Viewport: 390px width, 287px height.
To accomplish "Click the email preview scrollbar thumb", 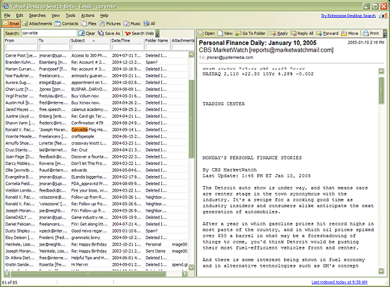I will 381,90.
